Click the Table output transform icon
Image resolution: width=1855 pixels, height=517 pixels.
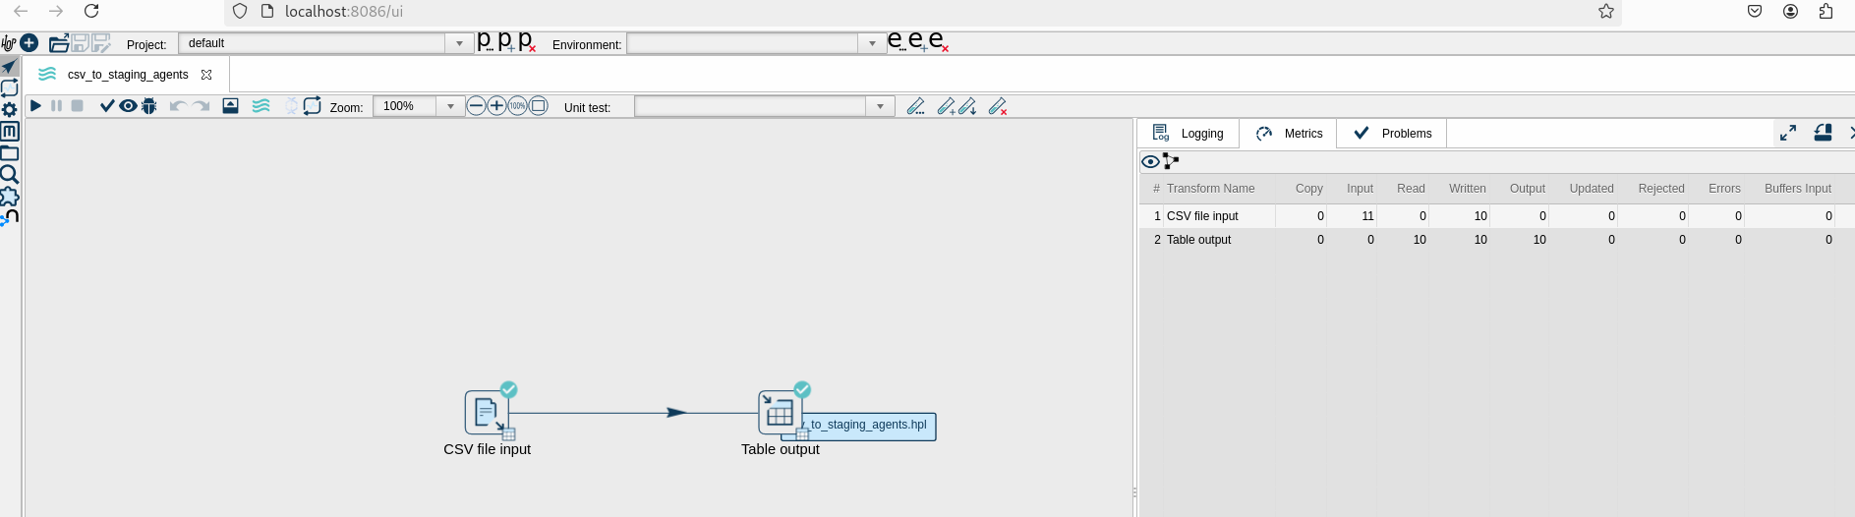coord(780,413)
